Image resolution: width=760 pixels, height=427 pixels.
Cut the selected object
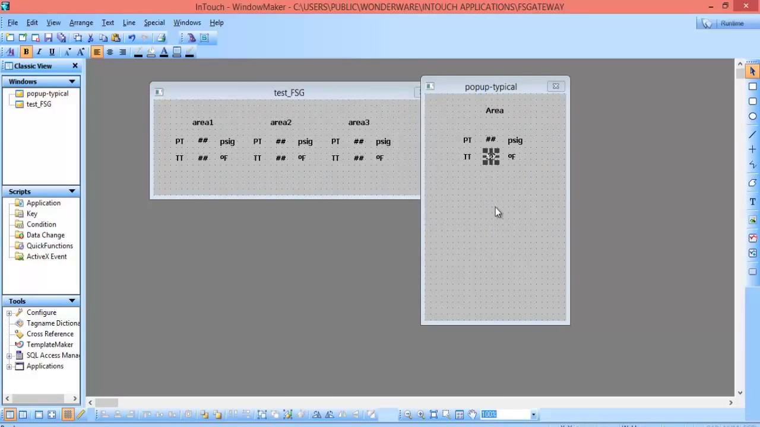coord(91,37)
